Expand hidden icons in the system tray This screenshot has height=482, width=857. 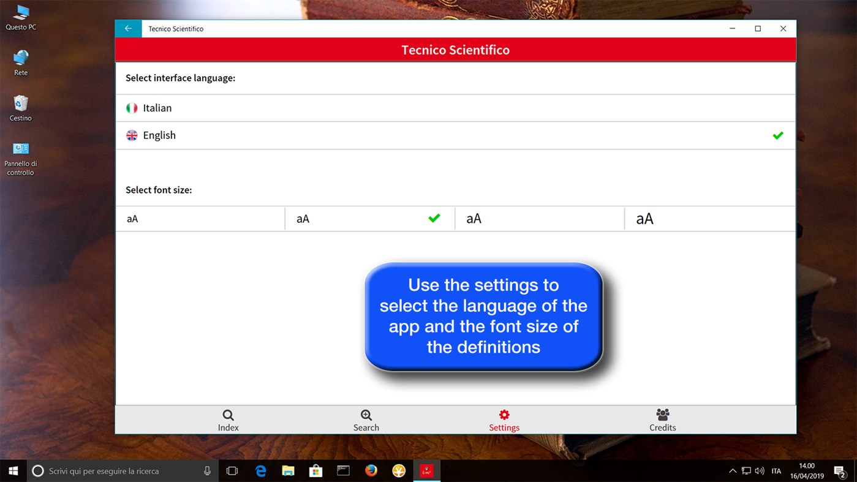coord(733,470)
